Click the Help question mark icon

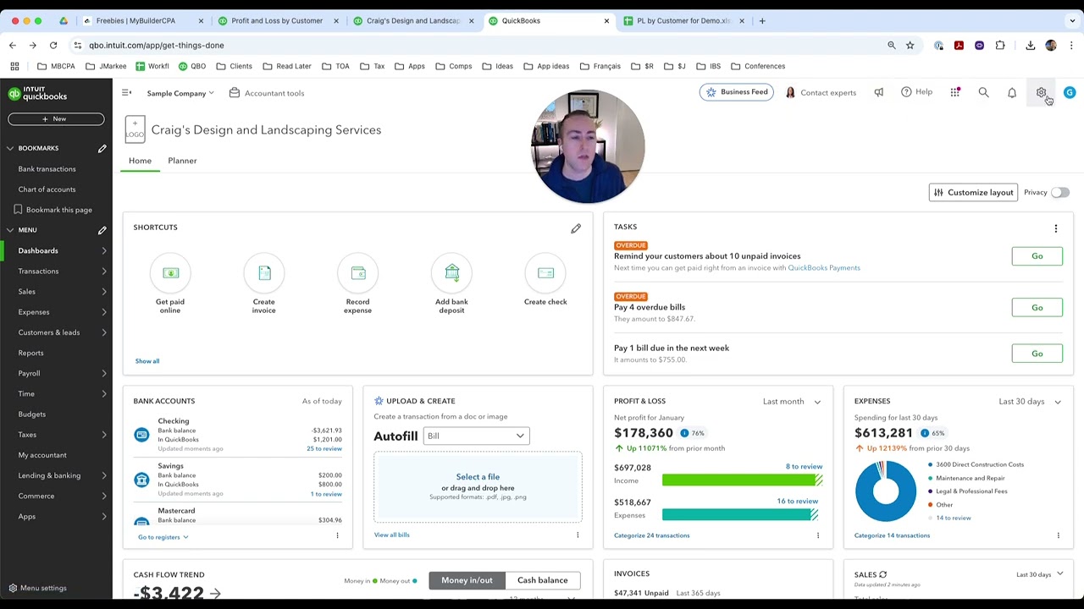click(x=906, y=92)
